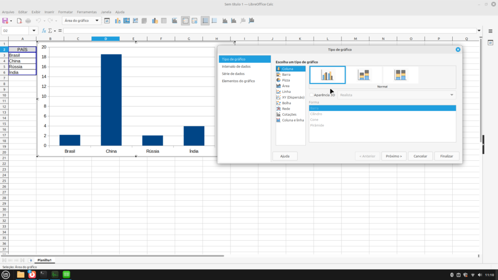498x280 pixels.
Task: Select the stacked column subtype thumbnail
Action: coord(364,75)
